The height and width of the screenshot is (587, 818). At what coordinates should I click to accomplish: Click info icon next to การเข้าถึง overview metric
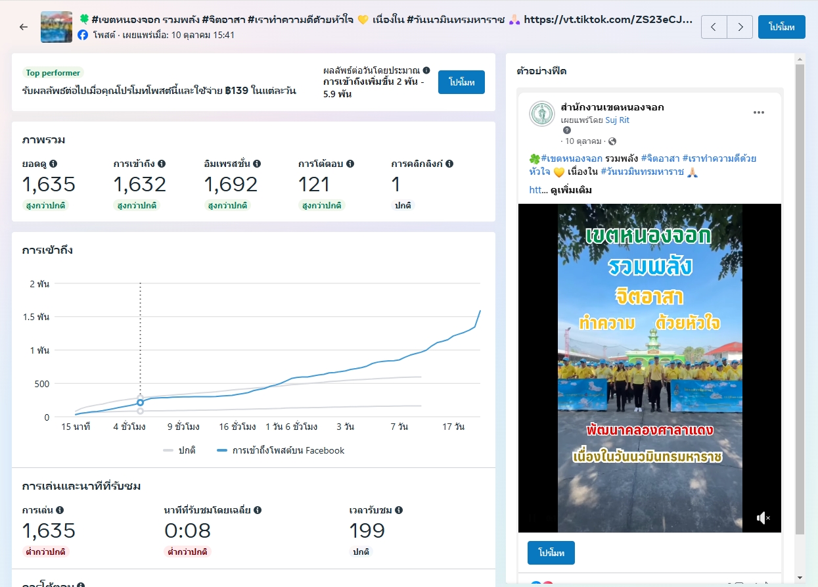[x=162, y=164]
